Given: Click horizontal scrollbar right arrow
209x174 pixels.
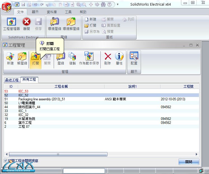Looking at the screenshot, I should click(196, 154).
